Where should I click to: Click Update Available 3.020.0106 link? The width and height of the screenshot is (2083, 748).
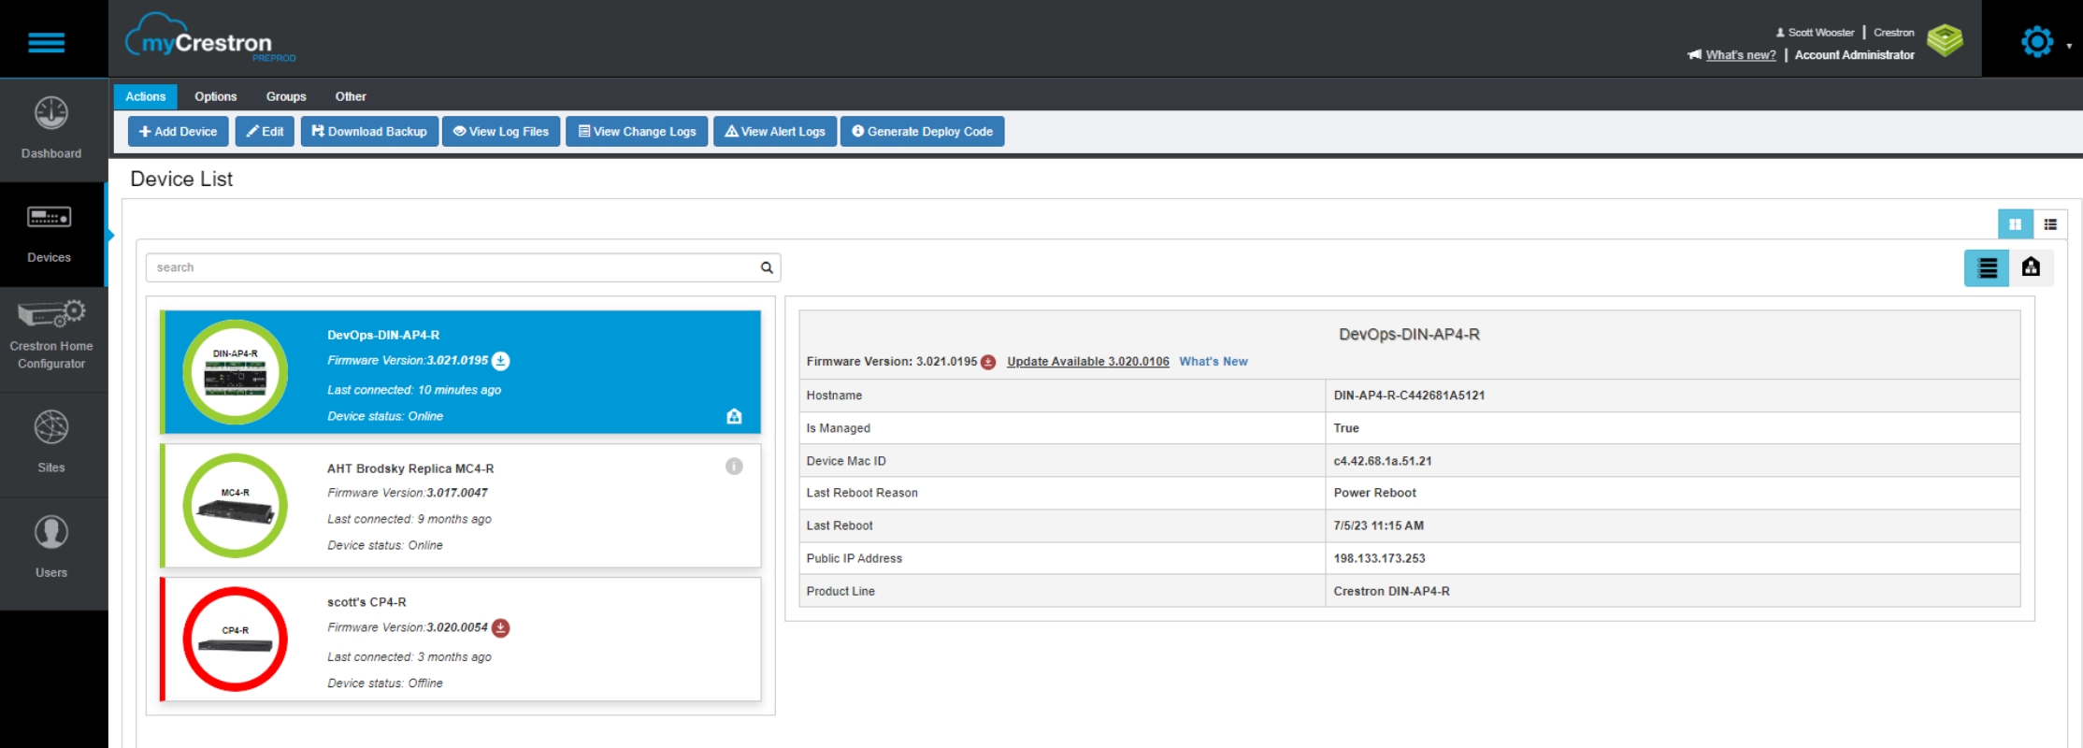coord(1087,362)
